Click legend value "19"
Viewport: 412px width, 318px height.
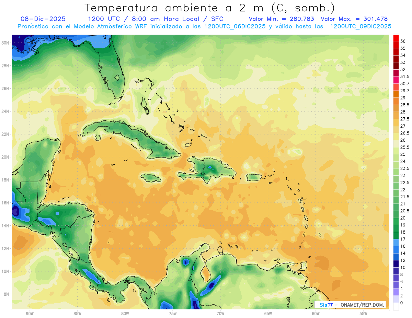(403, 225)
